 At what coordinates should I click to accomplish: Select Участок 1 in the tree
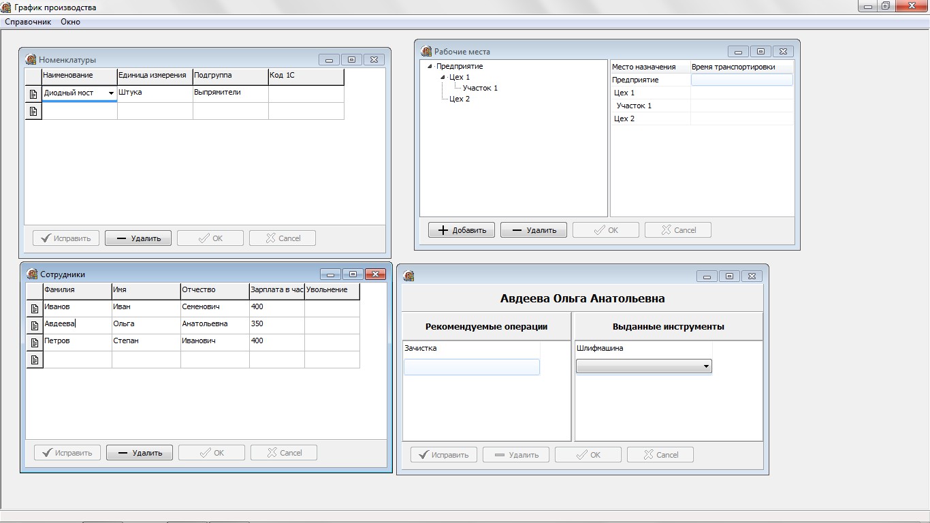480,88
